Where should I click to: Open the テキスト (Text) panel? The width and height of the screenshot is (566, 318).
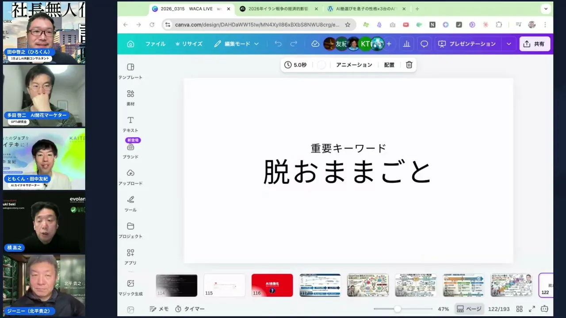coord(130,124)
